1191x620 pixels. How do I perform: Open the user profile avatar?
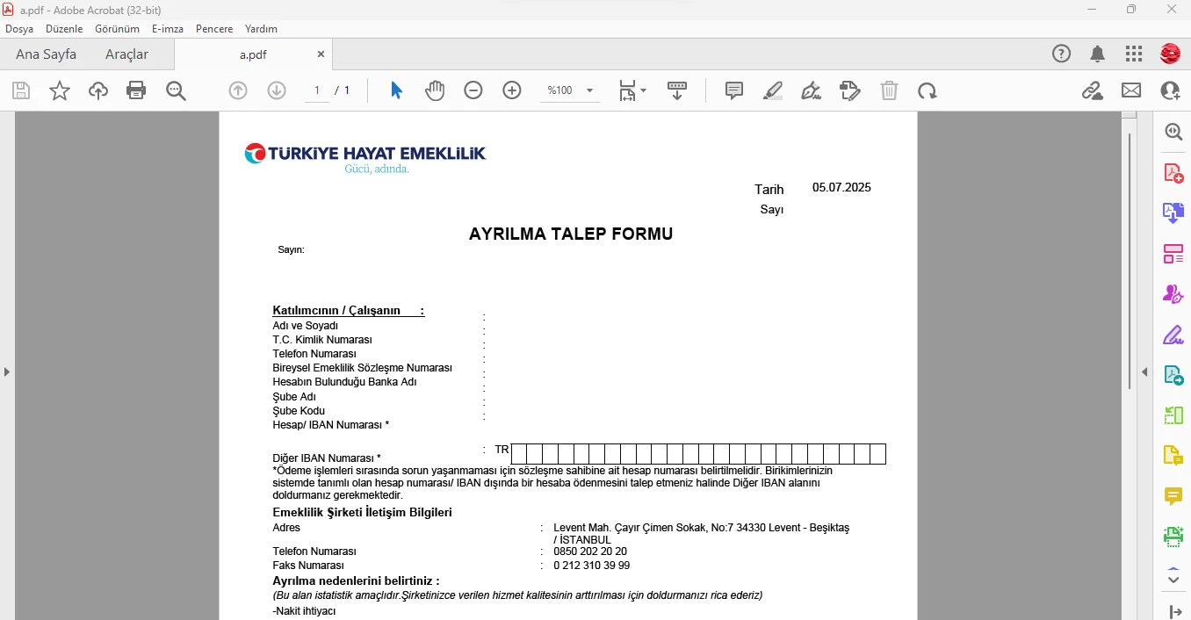click(1170, 54)
